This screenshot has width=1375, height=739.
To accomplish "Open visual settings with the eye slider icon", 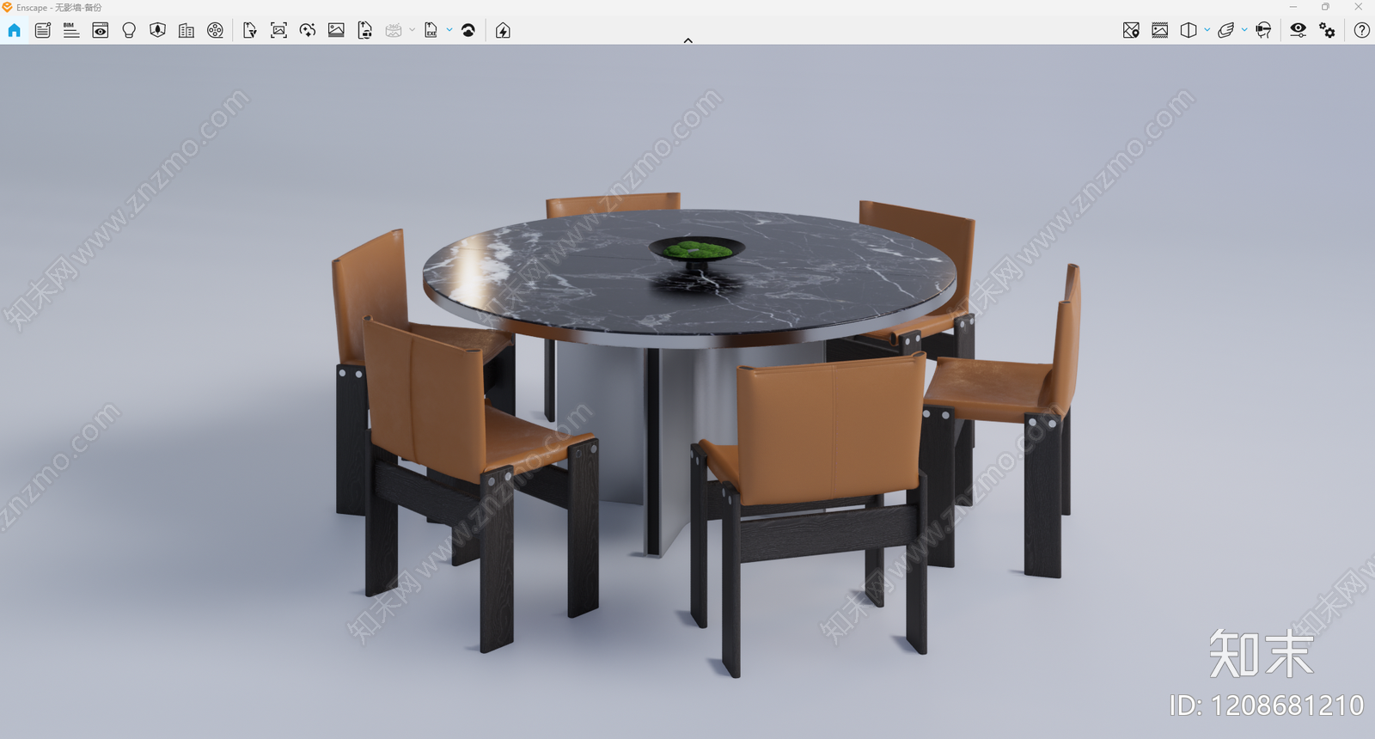I will (x=1299, y=30).
